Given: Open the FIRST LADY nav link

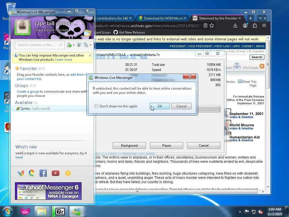Looking at the screenshot, I should pos(223,46).
